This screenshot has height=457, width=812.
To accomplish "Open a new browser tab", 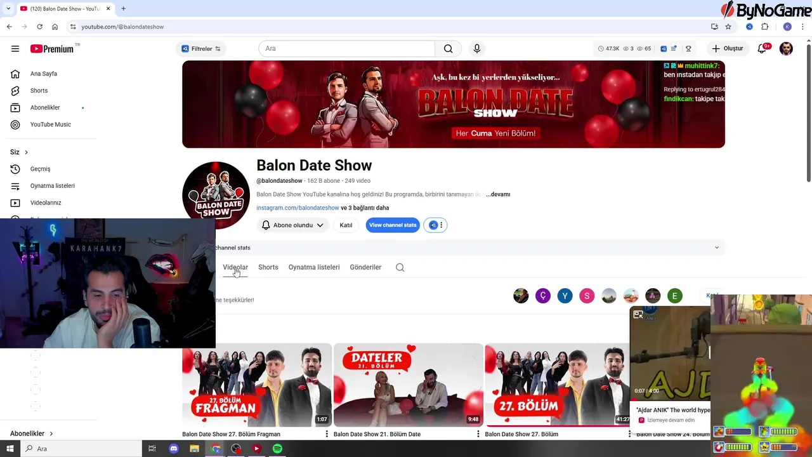I will click(123, 9).
